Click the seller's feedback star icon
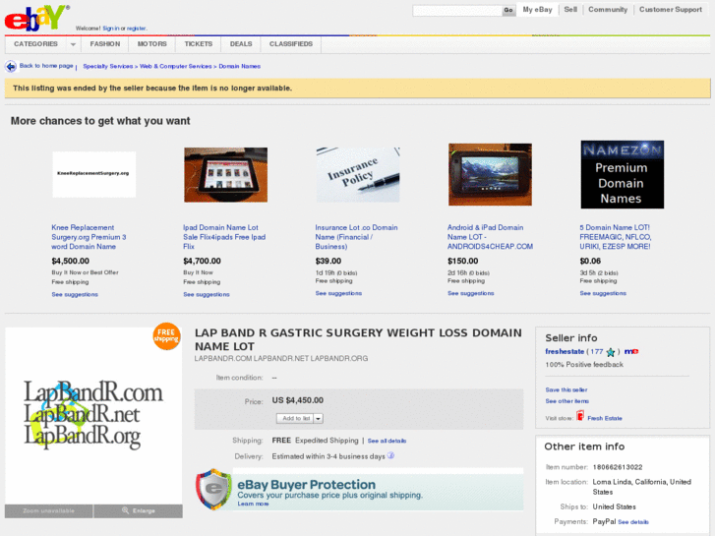 611,352
